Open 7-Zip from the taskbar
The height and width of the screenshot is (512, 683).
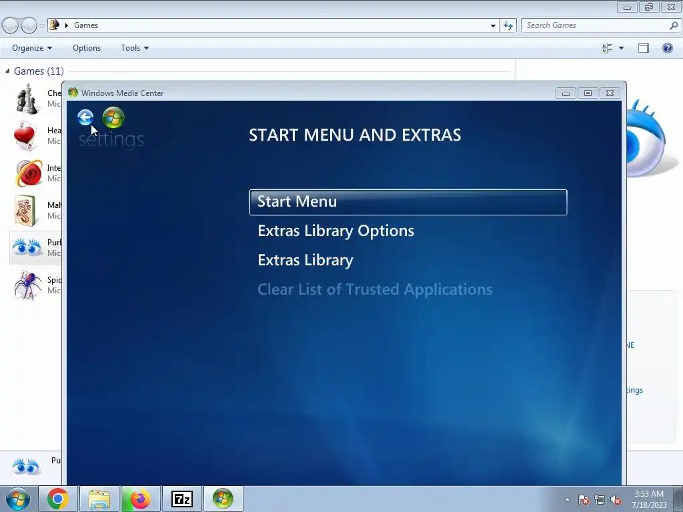tap(181, 499)
